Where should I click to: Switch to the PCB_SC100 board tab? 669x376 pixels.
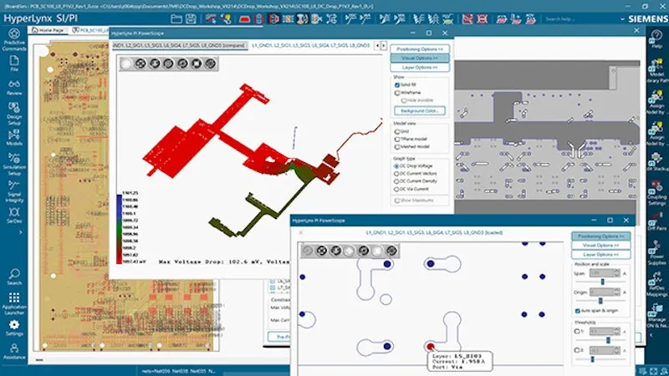coord(90,30)
